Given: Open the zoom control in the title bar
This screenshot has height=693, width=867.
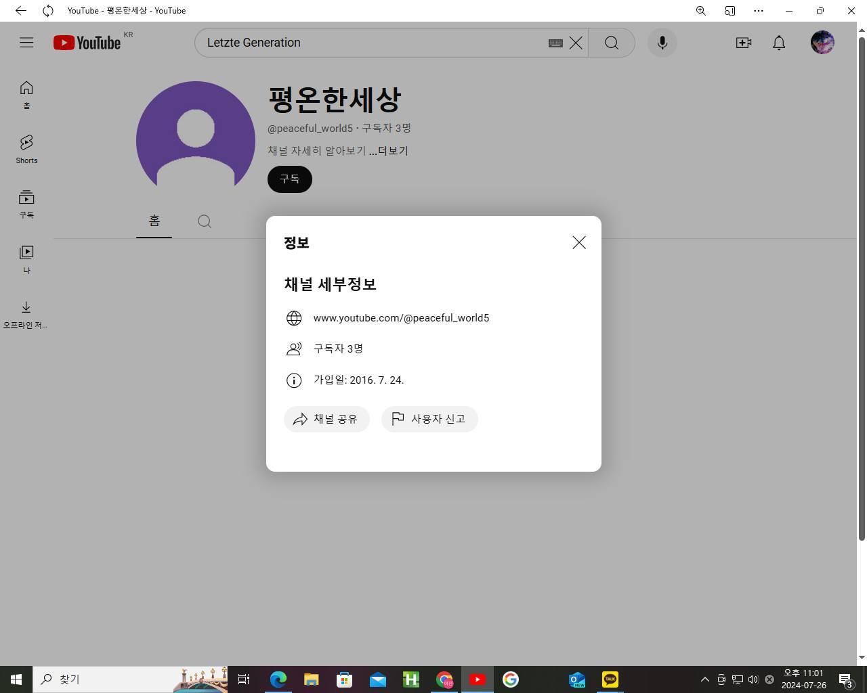Looking at the screenshot, I should (x=701, y=11).
